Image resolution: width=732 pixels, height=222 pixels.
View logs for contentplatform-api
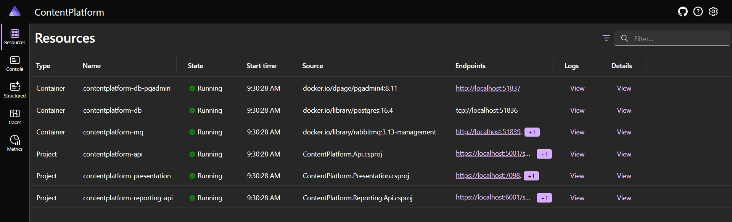(x=577, y=154)
